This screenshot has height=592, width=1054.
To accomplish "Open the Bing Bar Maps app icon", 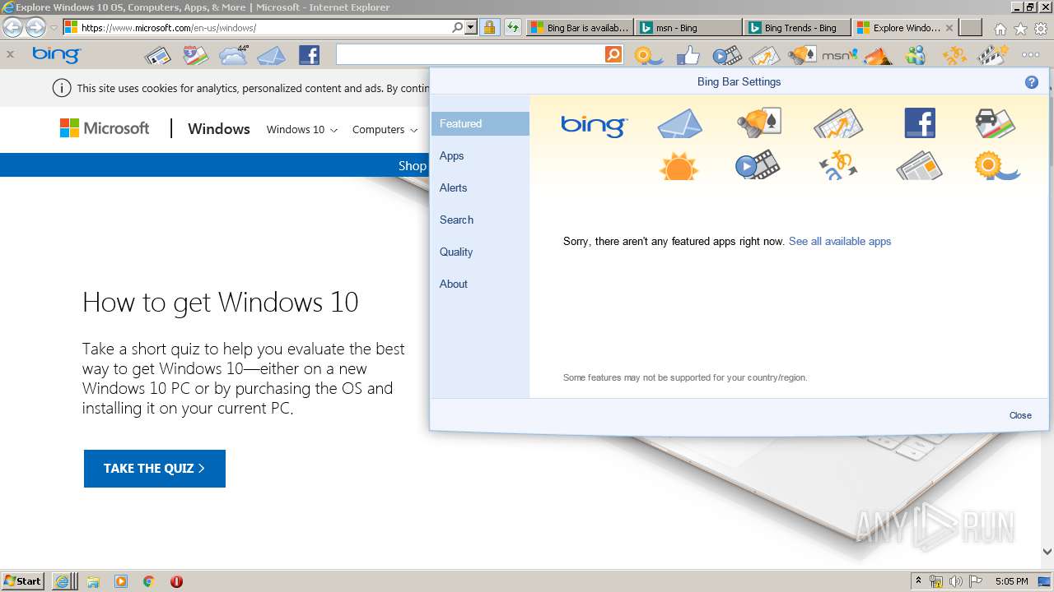I will (195, 56).
